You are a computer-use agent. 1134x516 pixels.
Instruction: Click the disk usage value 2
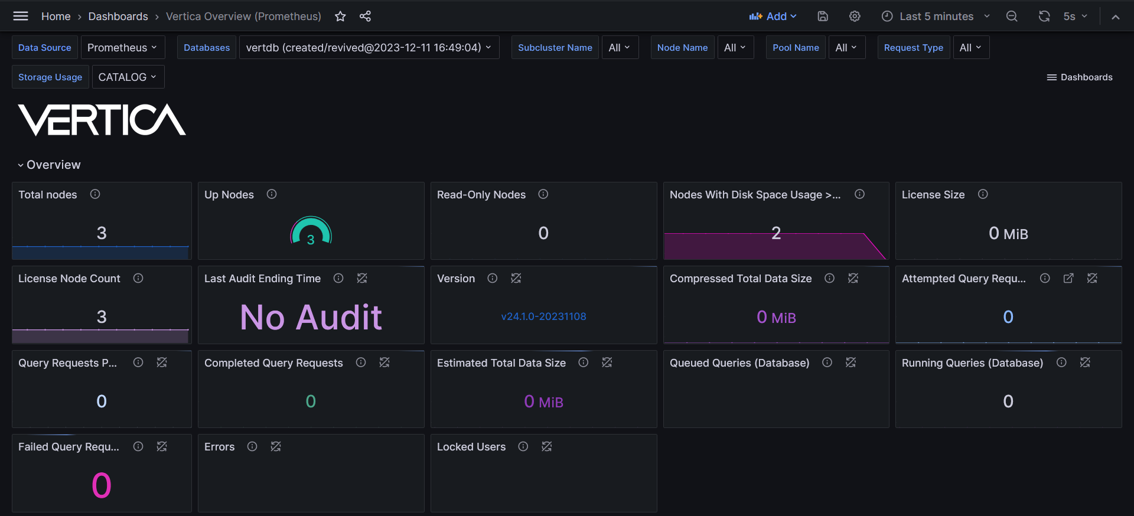[x=776, y=233]
